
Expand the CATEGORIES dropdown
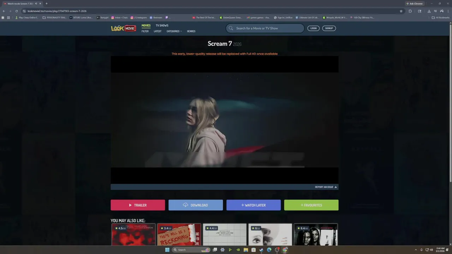(x=174, y=31)
